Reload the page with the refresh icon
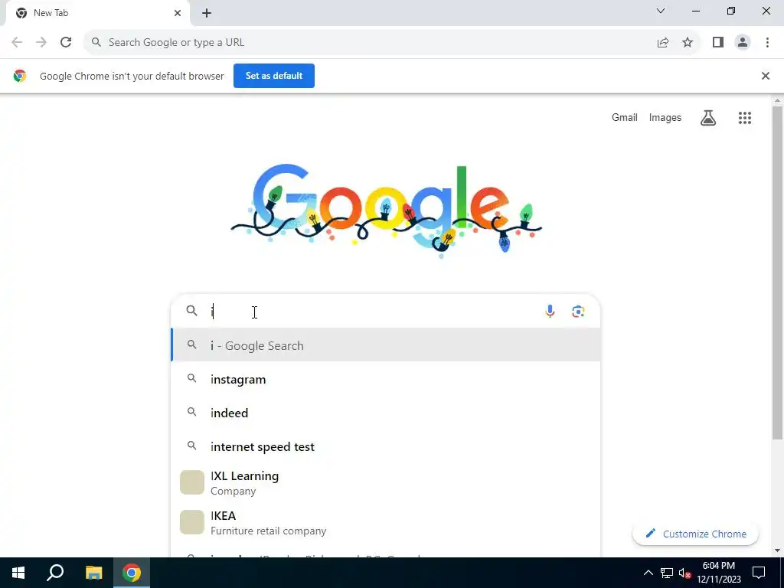Screen dimensions: 784x588 [66, 43]
